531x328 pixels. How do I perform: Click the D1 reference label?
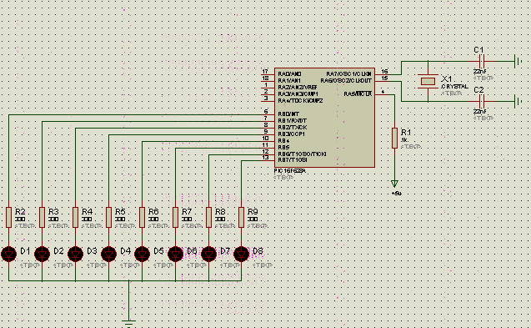tap(25, 251)
